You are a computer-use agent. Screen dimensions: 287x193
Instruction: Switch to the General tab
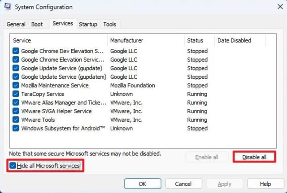coord(16,25)
